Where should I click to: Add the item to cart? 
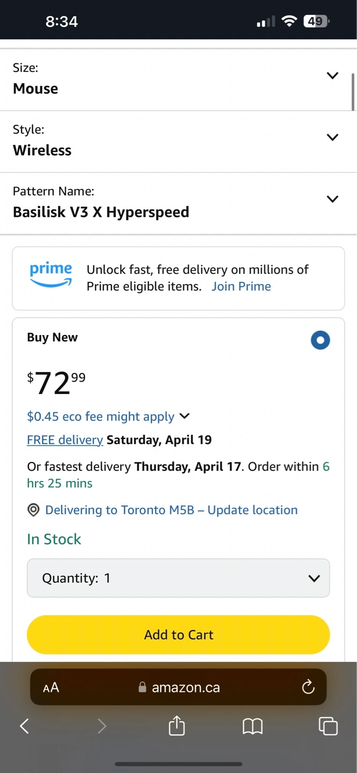point(178,635)
